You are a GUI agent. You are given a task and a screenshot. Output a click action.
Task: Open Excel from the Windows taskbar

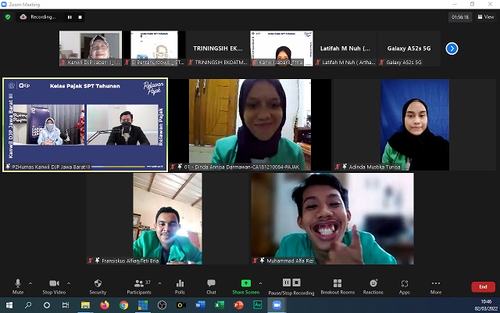click(220, 305)
